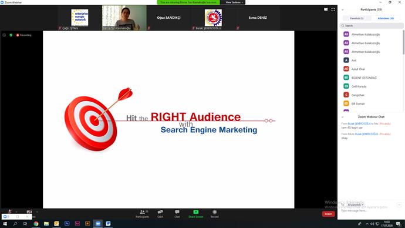Switch to the Attendees tab
The width and height of the screenshot is (405, 228).
(386, 18)
